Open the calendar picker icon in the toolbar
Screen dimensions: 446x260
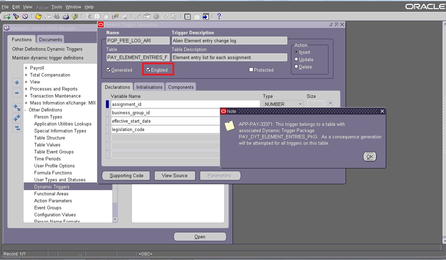click(186, 16)
